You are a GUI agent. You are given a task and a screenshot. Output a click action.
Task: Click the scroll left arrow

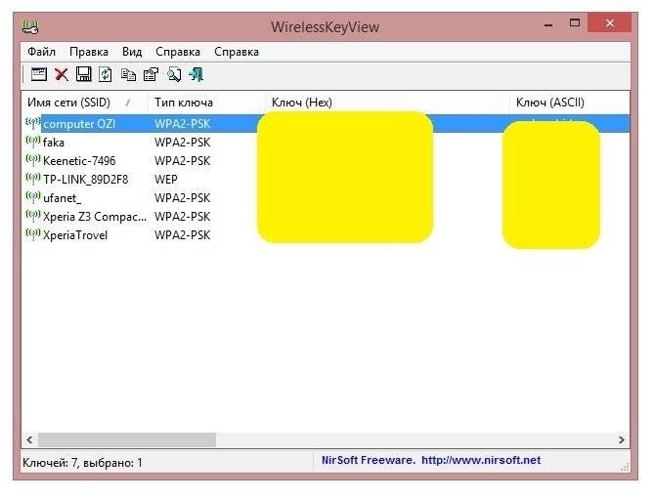click(x=29, y=439)
